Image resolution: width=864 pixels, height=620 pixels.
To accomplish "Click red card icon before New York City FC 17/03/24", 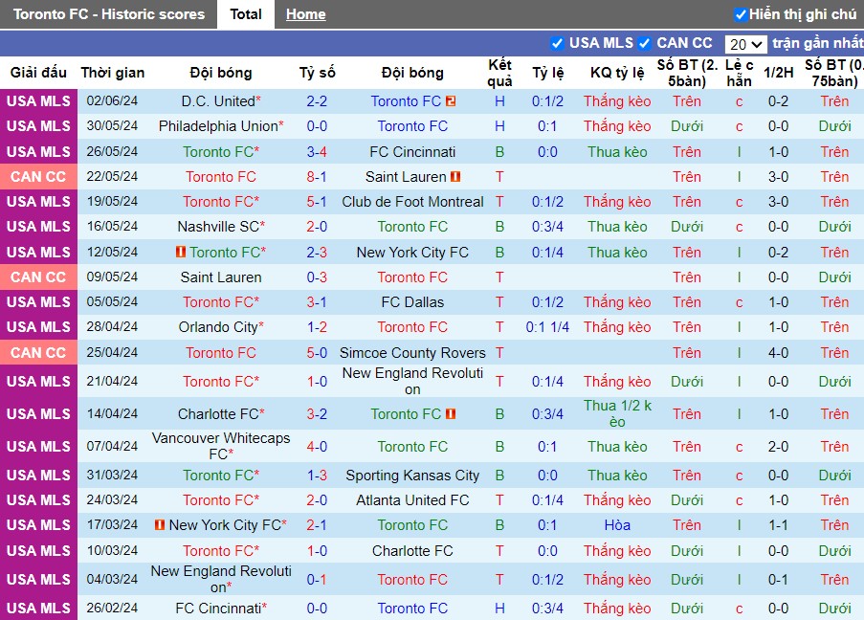I will (160, 525).
